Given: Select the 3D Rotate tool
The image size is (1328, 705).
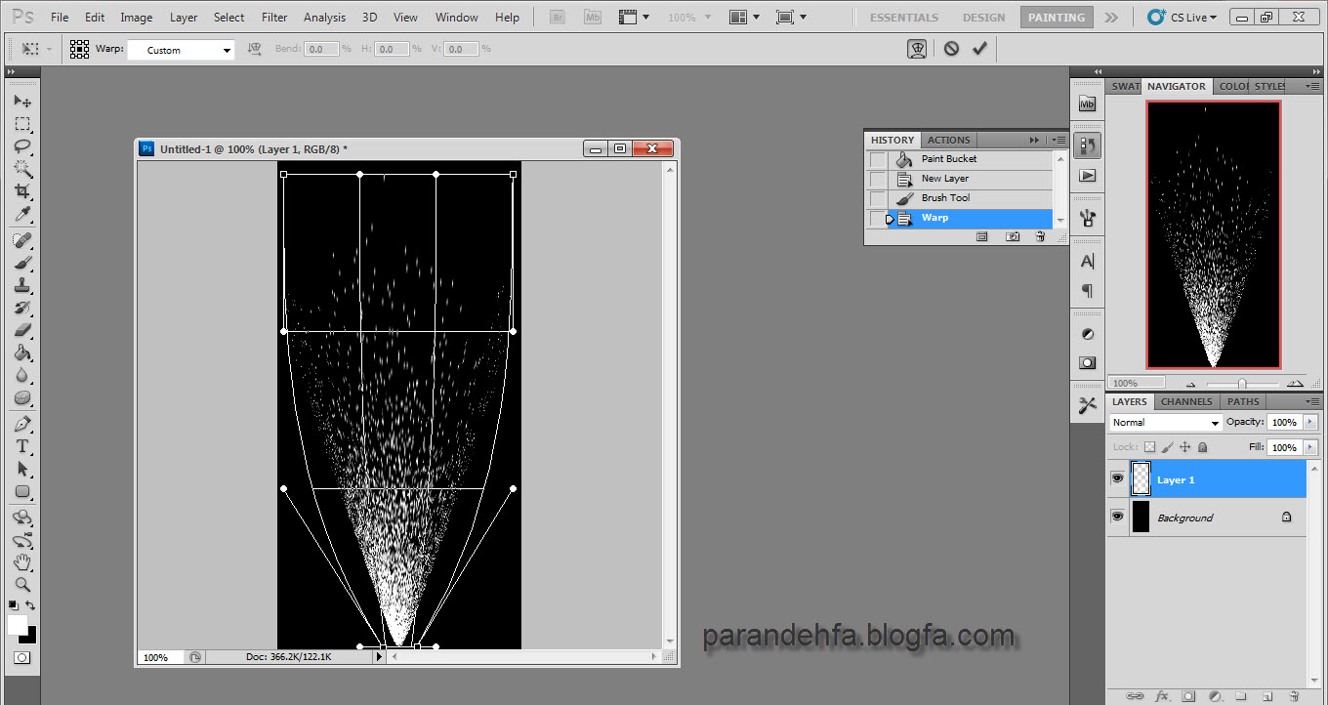Looking at the screenshot, I should pyautogui.click(x=22, y=518).
